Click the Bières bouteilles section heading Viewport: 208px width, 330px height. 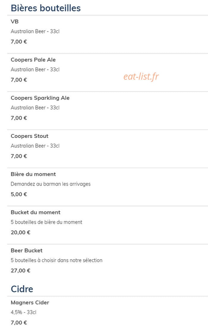(46, 8)
